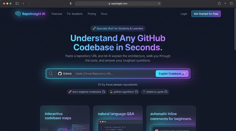Click 'Or try these sample repositories:' text
236x131 pixels.
click(118, 85)
